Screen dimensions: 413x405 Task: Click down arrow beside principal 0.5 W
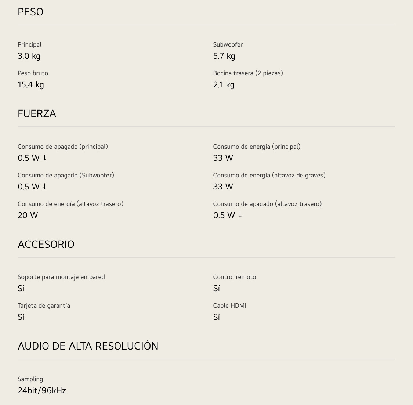point(44,158)
